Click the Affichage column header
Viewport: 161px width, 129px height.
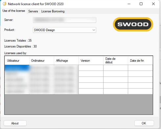(66, 60)
